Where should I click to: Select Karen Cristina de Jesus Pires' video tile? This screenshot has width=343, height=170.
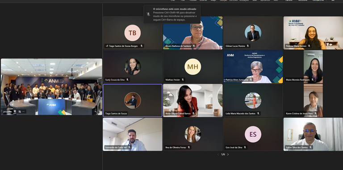click(313, 100)
